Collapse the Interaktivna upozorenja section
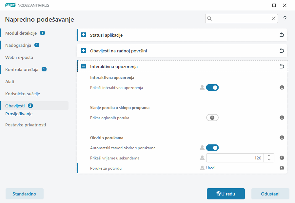The height and width of the screenshot is (203, 295). coord(84,66)
